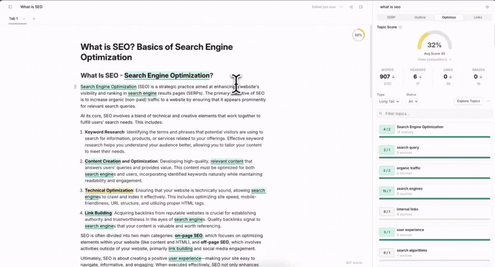Click the Topic Score info icon
Screen dimensions: 495x267
coord(400,27)
